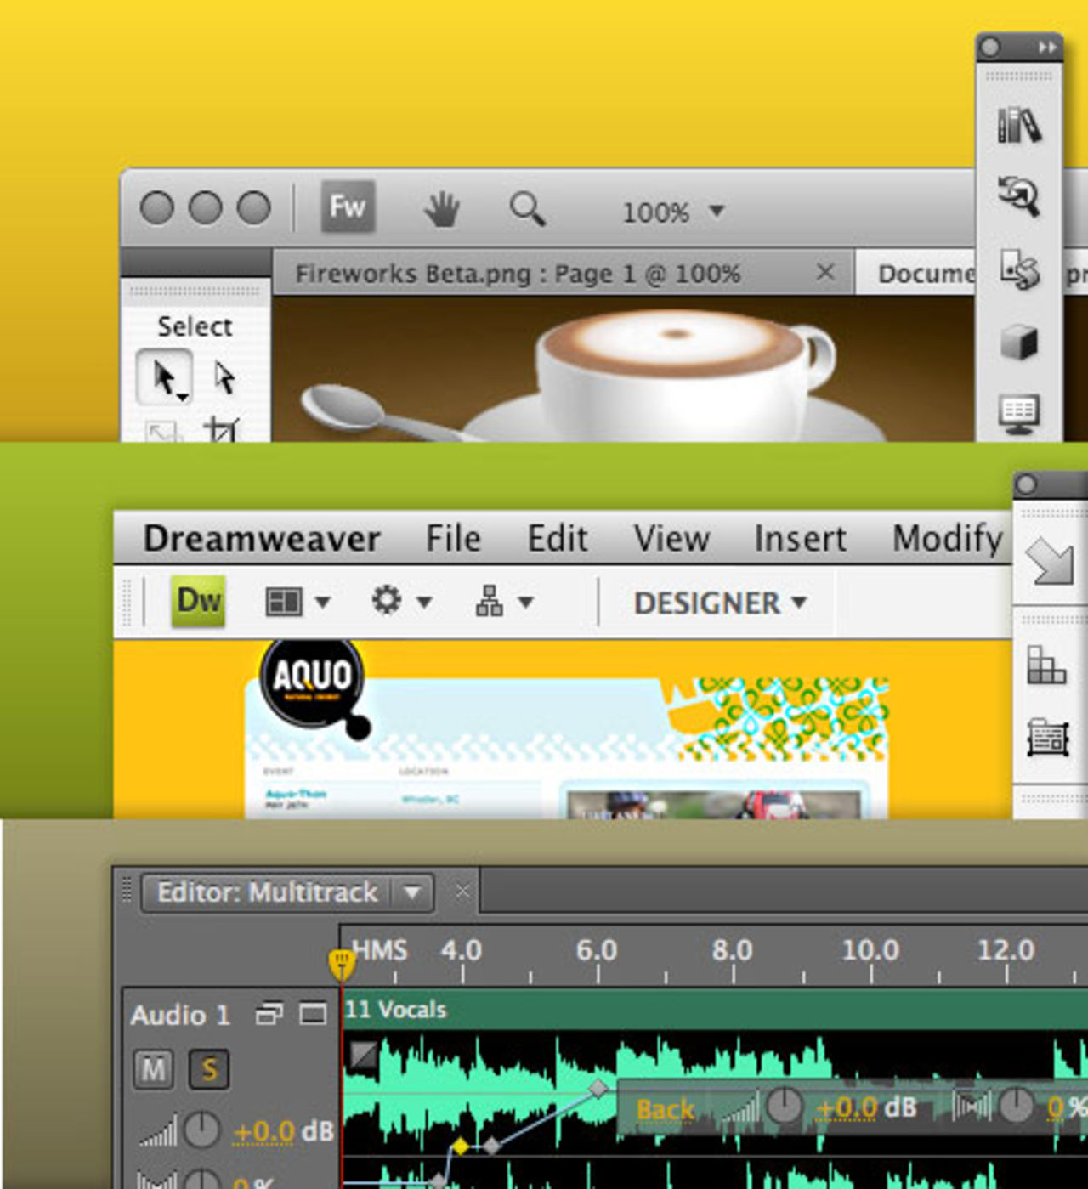Switch to the Fireworks Beta.png document tab
Image resolution: width=1088 pixels, height=1189 pixels.
[x=518, y=273]
